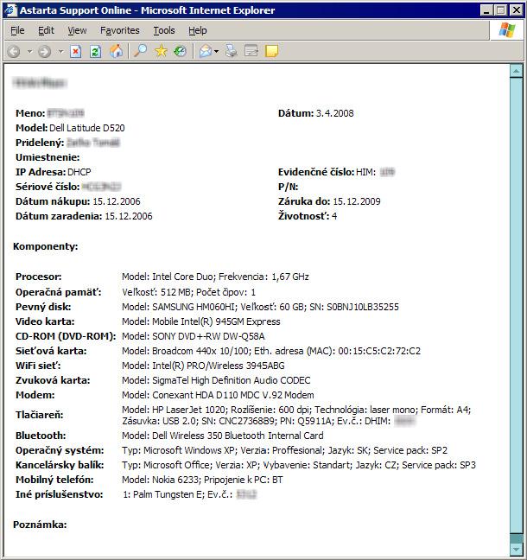
Task: Click the 'Poznámka:' label
Action: pyautogui.click(x=40, y=525)
